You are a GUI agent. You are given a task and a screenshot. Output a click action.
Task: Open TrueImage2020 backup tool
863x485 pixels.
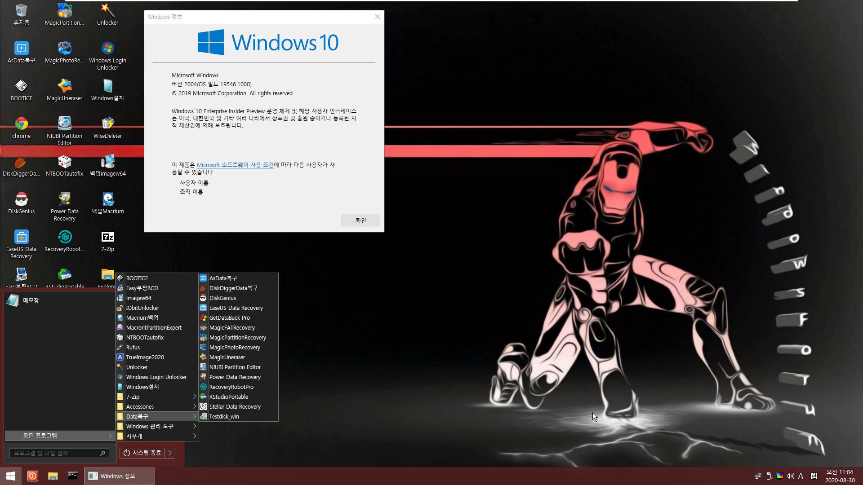tap(145, 357)
